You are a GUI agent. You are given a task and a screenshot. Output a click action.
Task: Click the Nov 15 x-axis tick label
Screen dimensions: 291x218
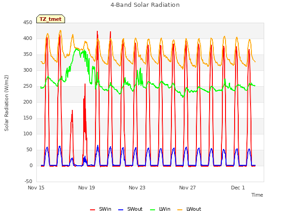pos(36,188)
